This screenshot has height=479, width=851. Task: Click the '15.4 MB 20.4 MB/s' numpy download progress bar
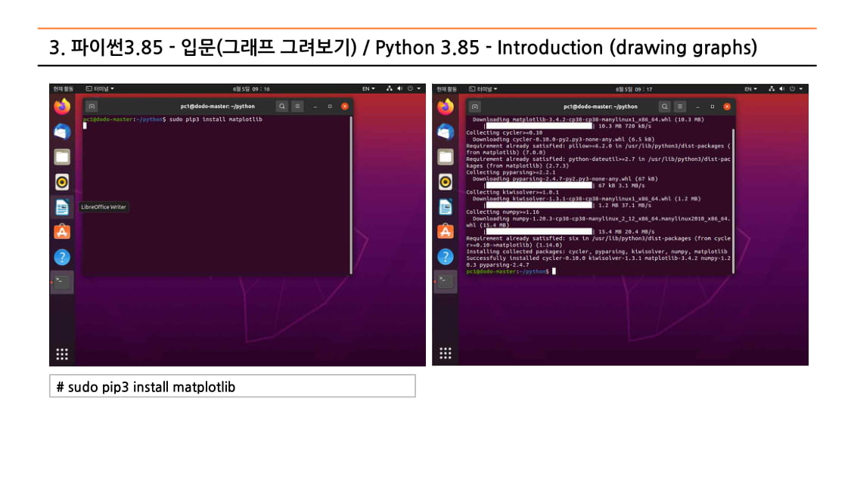(539, 232)
